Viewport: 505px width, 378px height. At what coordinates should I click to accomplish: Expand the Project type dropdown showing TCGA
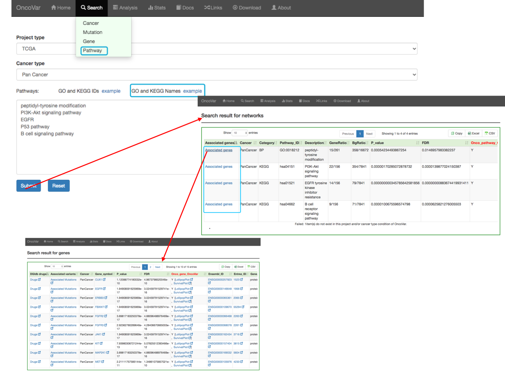pyautogui.click(x=217, y=49)
